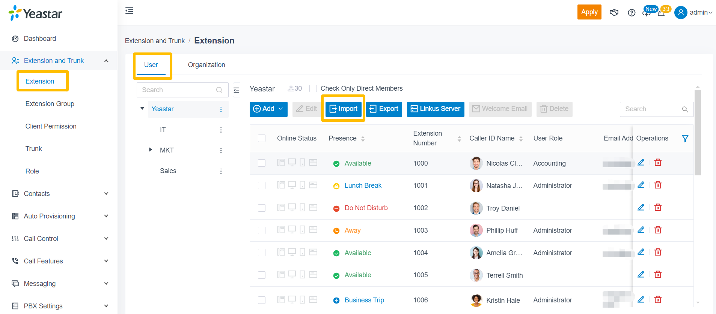Switch to the Organization tab
716x314 pixels.
[207, 65]
